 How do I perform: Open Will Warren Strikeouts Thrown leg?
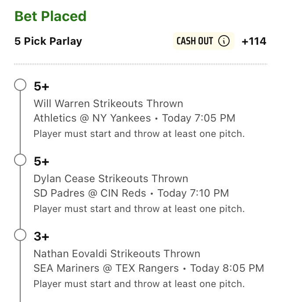click(108, 104)
